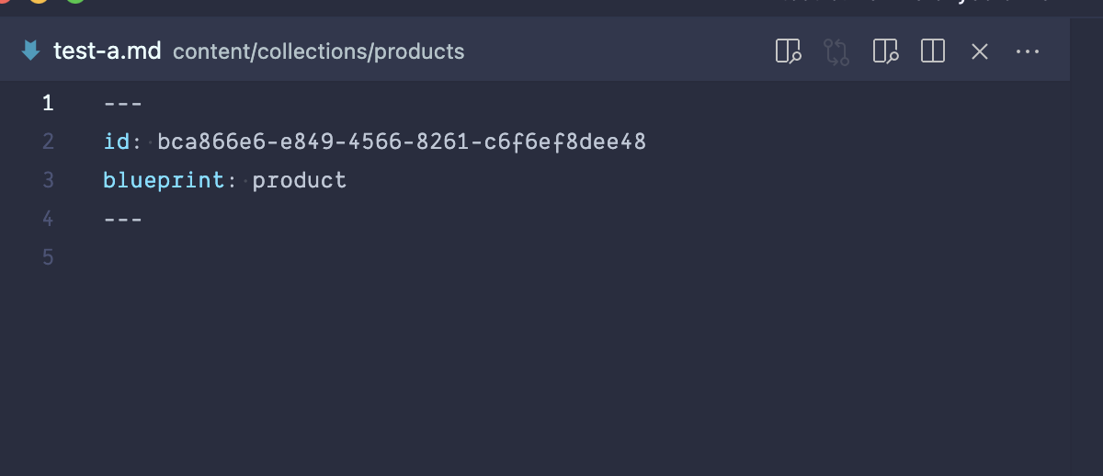
Task: Click the bca866e6 UUID value text
Action: pos(402,142)
